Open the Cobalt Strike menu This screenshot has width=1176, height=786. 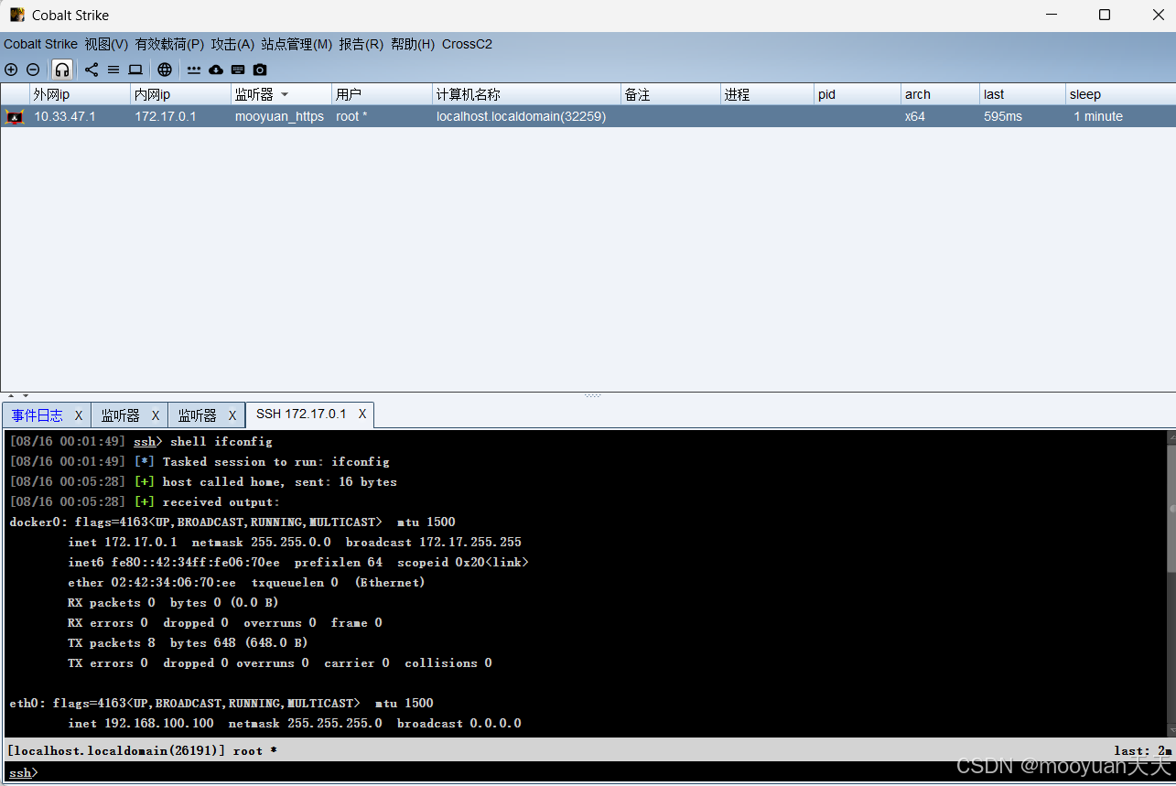click(x=40, y=44)
